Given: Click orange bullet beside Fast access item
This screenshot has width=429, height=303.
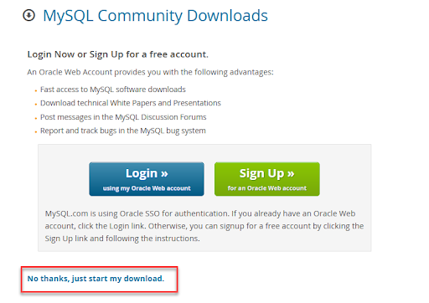Looking at the screenshot, I should pyautogui.click(x=36, y=90).
